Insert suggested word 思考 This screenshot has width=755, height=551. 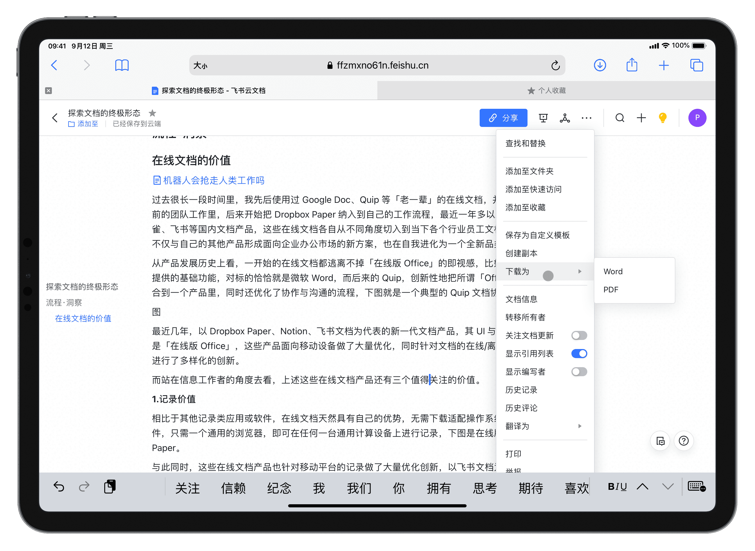[485, 488]
